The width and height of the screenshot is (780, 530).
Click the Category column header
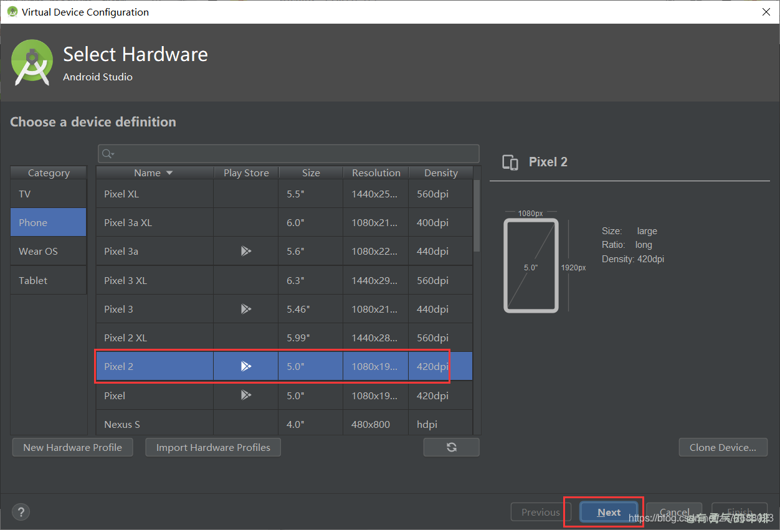(x=49, y=173)
